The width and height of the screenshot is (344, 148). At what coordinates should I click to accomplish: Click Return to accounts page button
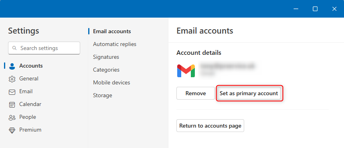210,126
